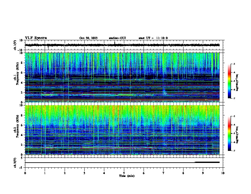Click the date Oct. 30, 2023
251x194 pixels.
(88, 38)
